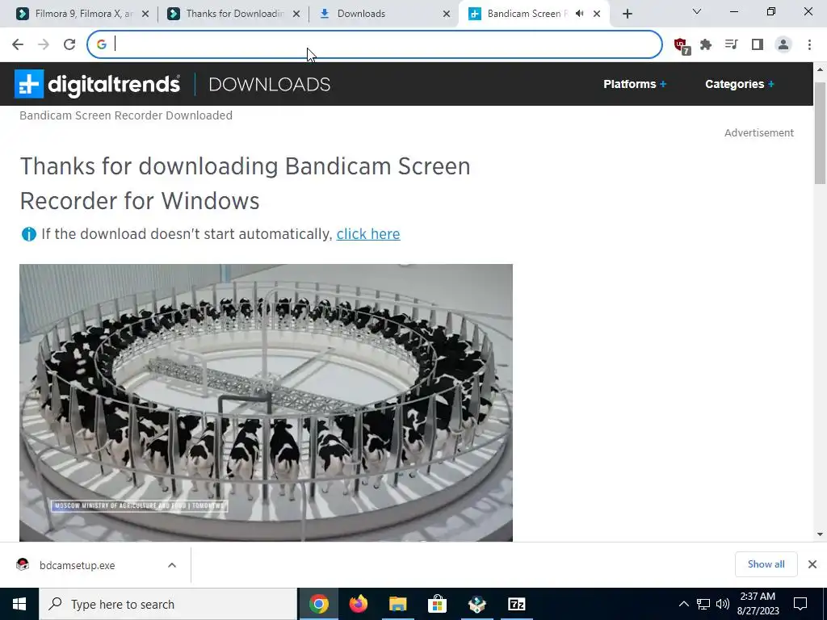Open the notification center icon
The image size is (827, 620).
click(800, 604)
